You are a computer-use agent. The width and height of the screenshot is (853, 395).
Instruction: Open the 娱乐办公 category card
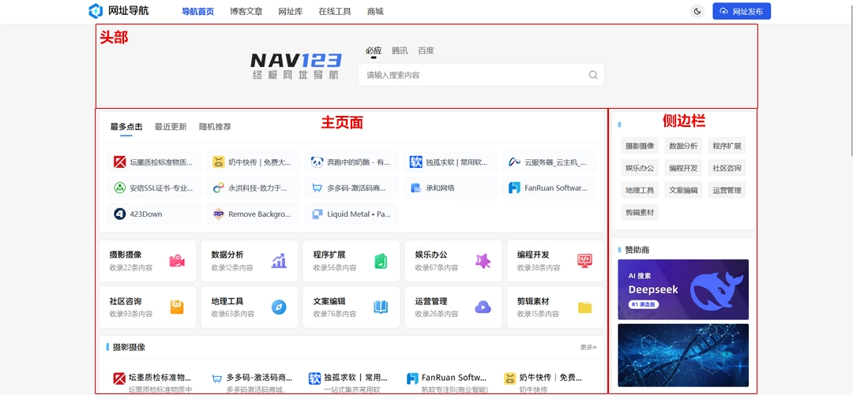pos(453,261)
